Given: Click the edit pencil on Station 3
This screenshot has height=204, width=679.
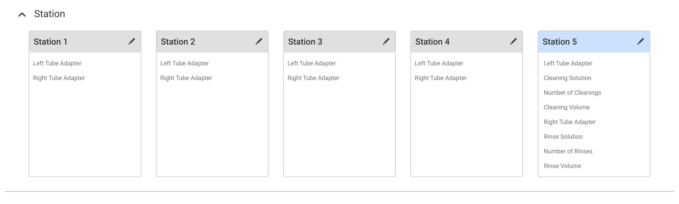Looking at the screenshot, I should pos(386,41).
